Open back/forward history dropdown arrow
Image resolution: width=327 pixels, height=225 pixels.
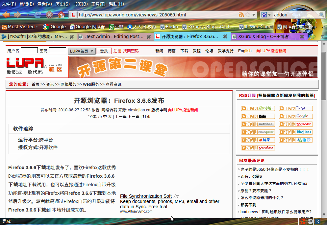[x=28, y=15]
